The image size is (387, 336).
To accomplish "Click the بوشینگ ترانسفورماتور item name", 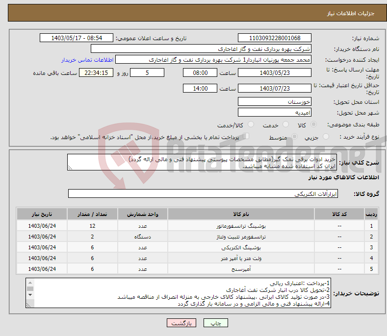I will tap(241, 226).
